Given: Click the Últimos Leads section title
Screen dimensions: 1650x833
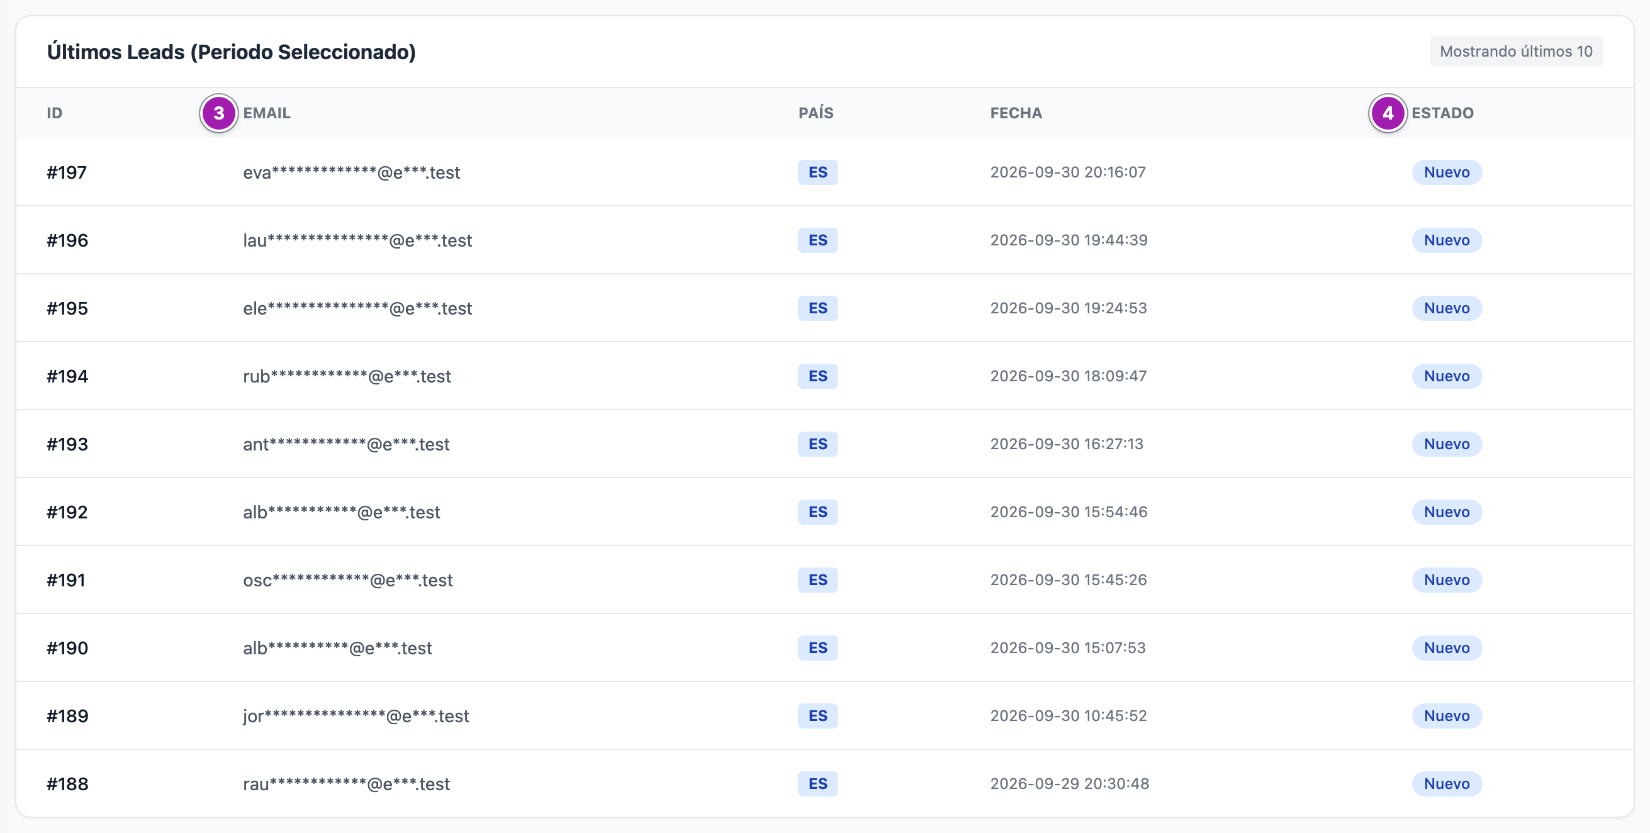Looking at the screenshot, I should pos(231,52).
